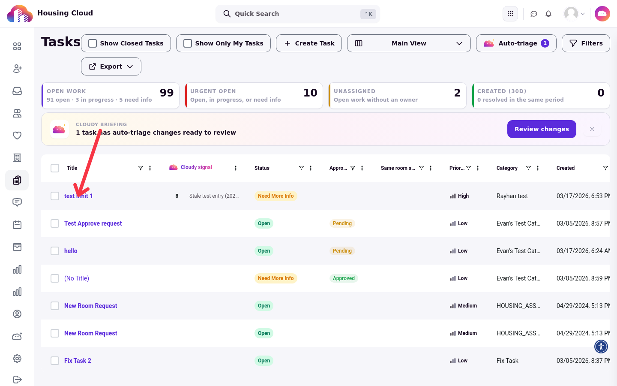Image resolution: width=617 pixels, height=386 pixels.
Task: Open the user profile circle icon in sidebar
Action: [17, 314]
